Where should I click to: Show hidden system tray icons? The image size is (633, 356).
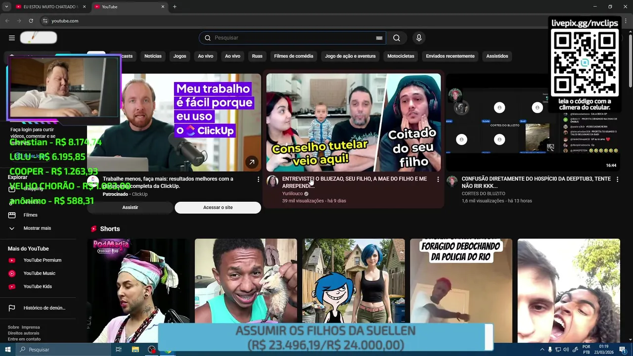542,350
